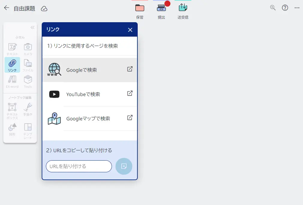Open the ファイル file tool
303x205 pixels.
tap(28, 65)
